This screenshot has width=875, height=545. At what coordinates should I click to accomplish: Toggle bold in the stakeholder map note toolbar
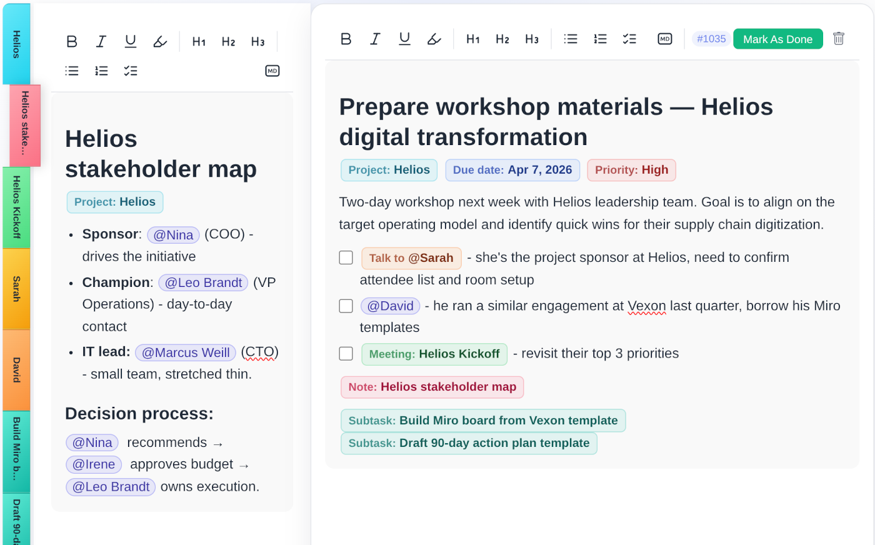(72, 41)
